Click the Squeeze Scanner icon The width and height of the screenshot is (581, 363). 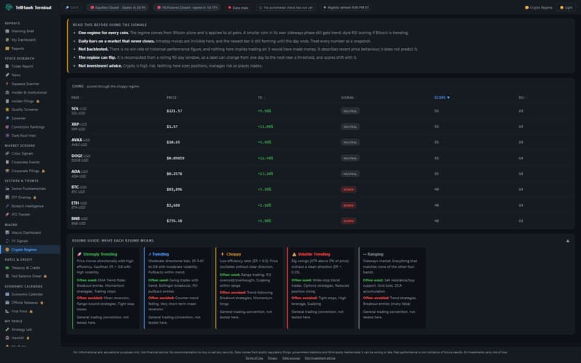click(x=7, y=83)
